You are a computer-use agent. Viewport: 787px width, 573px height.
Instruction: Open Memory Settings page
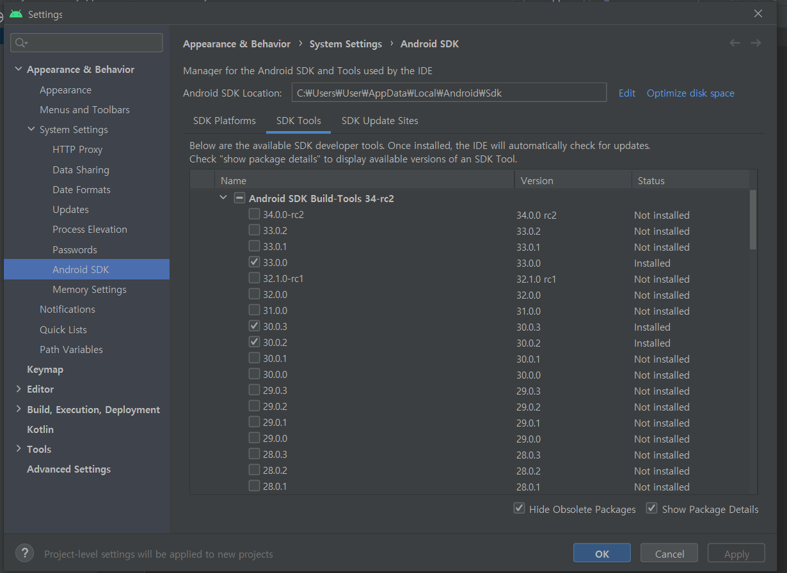[x=90, y=289]
